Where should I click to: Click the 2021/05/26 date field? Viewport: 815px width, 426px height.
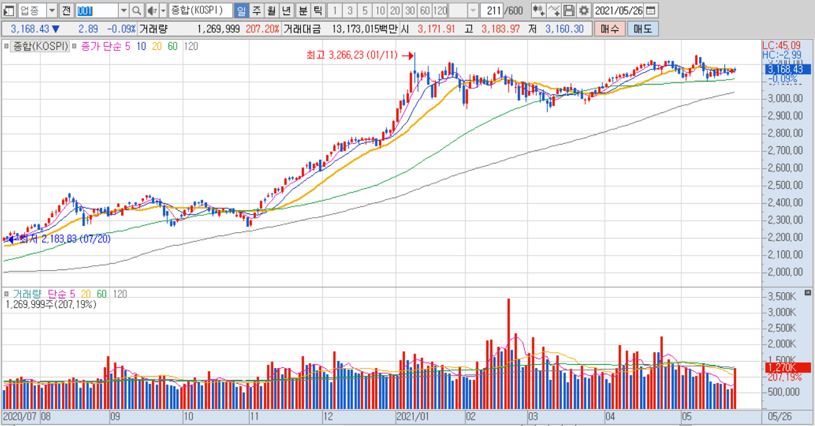tap(619, 11)
